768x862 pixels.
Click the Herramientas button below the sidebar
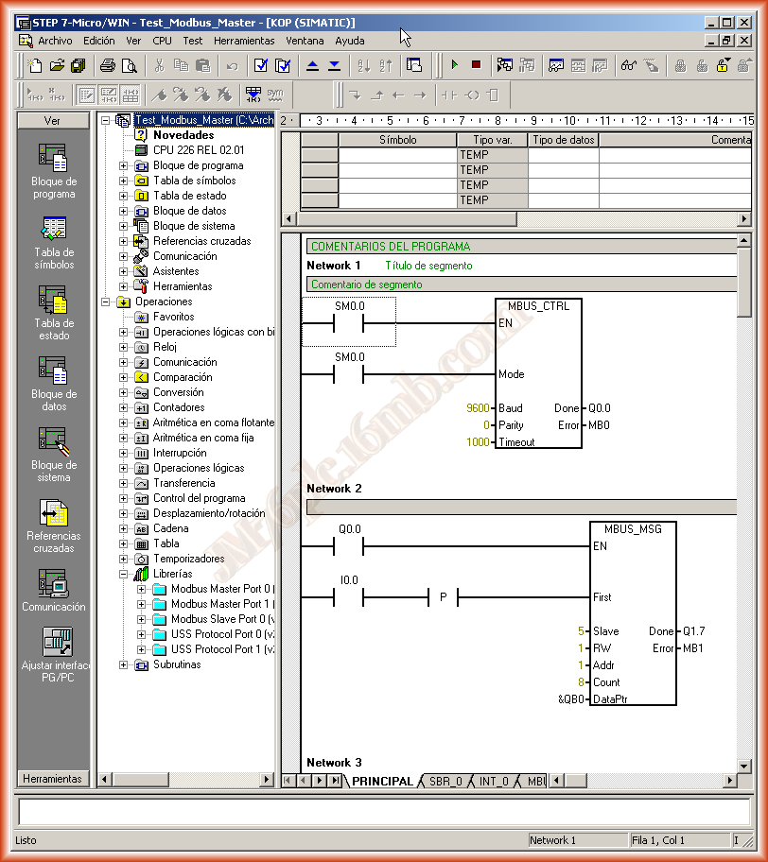click(54, 779)
